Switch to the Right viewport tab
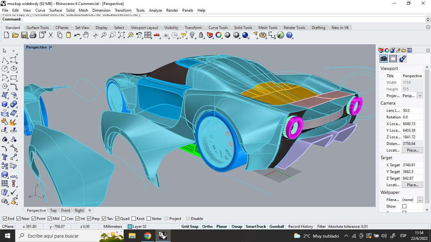The image size is (431, 242). [x=79, y=210]
